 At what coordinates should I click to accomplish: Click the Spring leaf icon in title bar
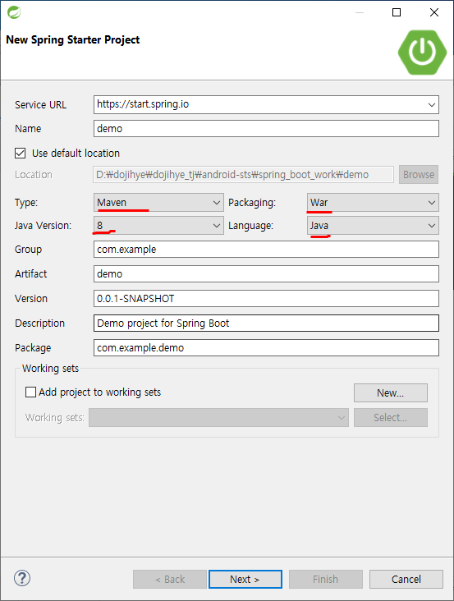[x=14, y=12]
